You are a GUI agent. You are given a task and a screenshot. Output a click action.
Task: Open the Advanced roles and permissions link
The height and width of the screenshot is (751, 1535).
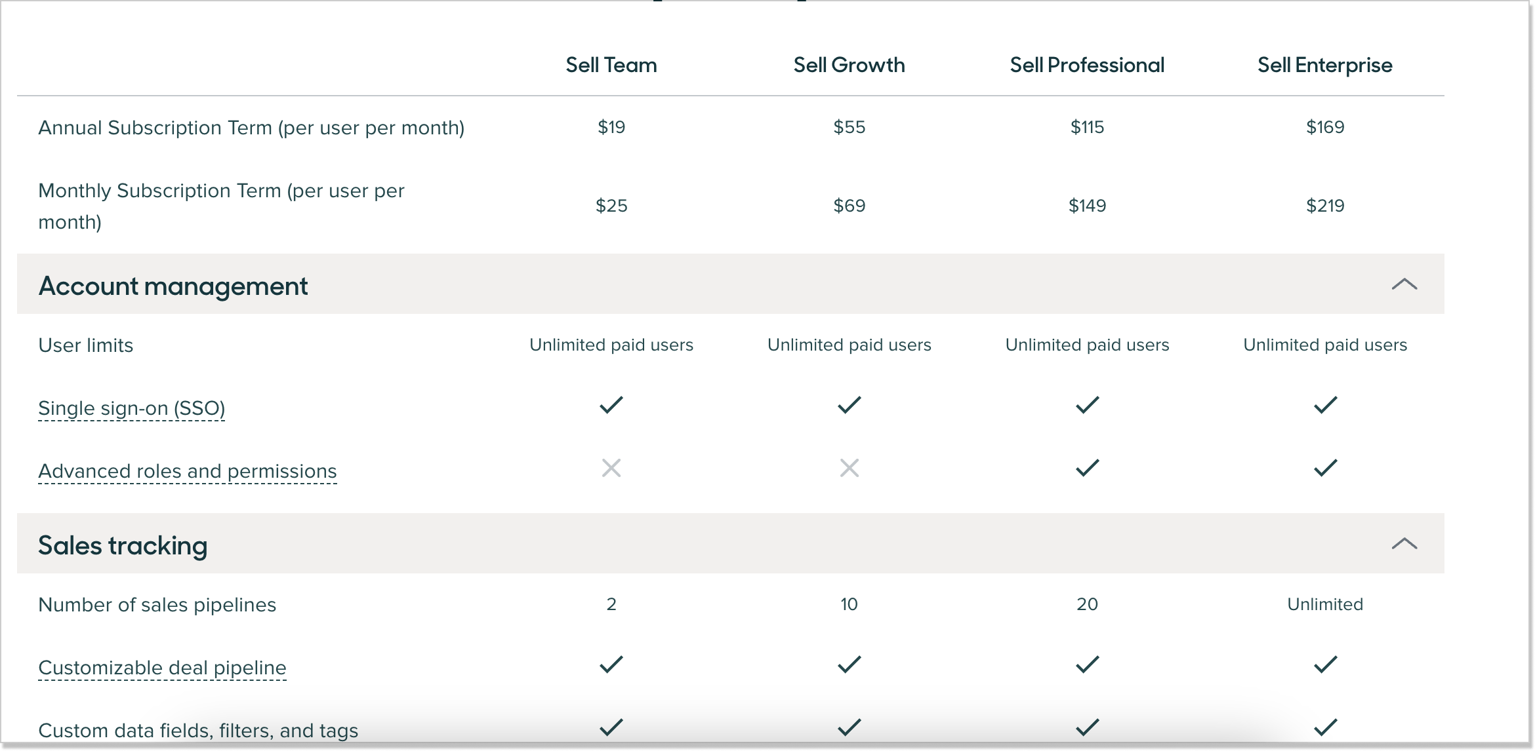187,471
